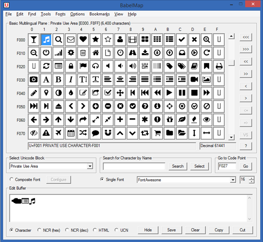
Task: Save the edit buffer
Action: 171,230
